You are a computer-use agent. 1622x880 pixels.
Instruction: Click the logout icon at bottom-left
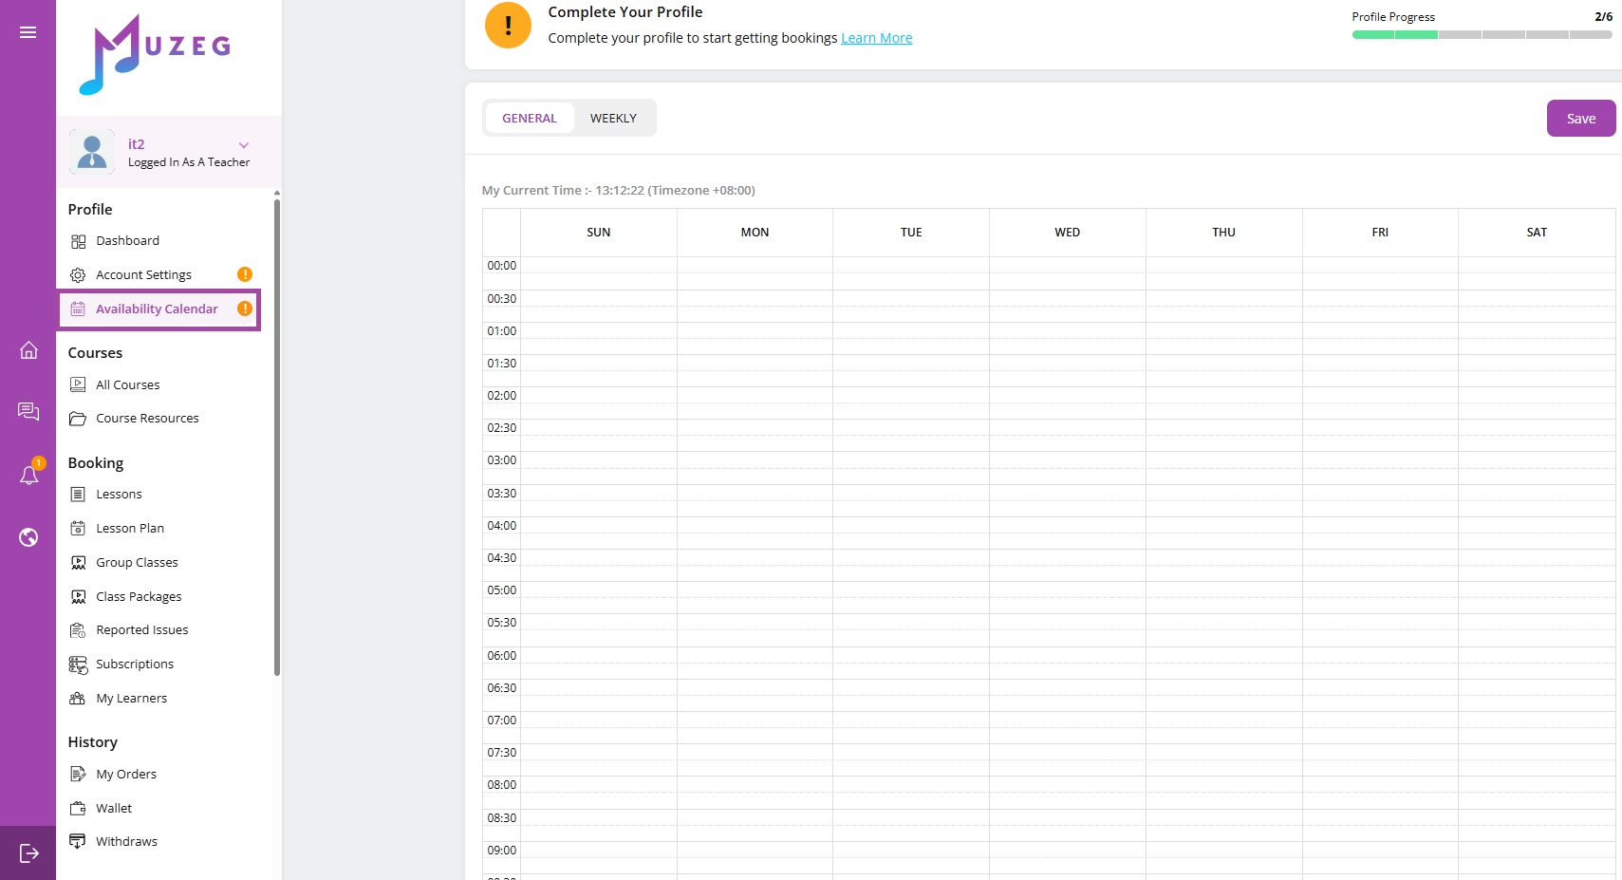click(x=28, y=852)
